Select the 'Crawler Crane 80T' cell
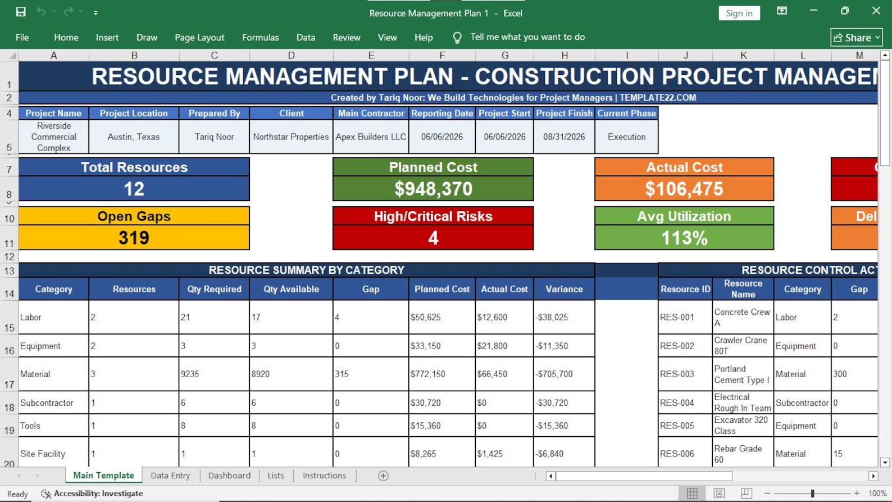Screen dimensions: 892x502 [743, 346]
